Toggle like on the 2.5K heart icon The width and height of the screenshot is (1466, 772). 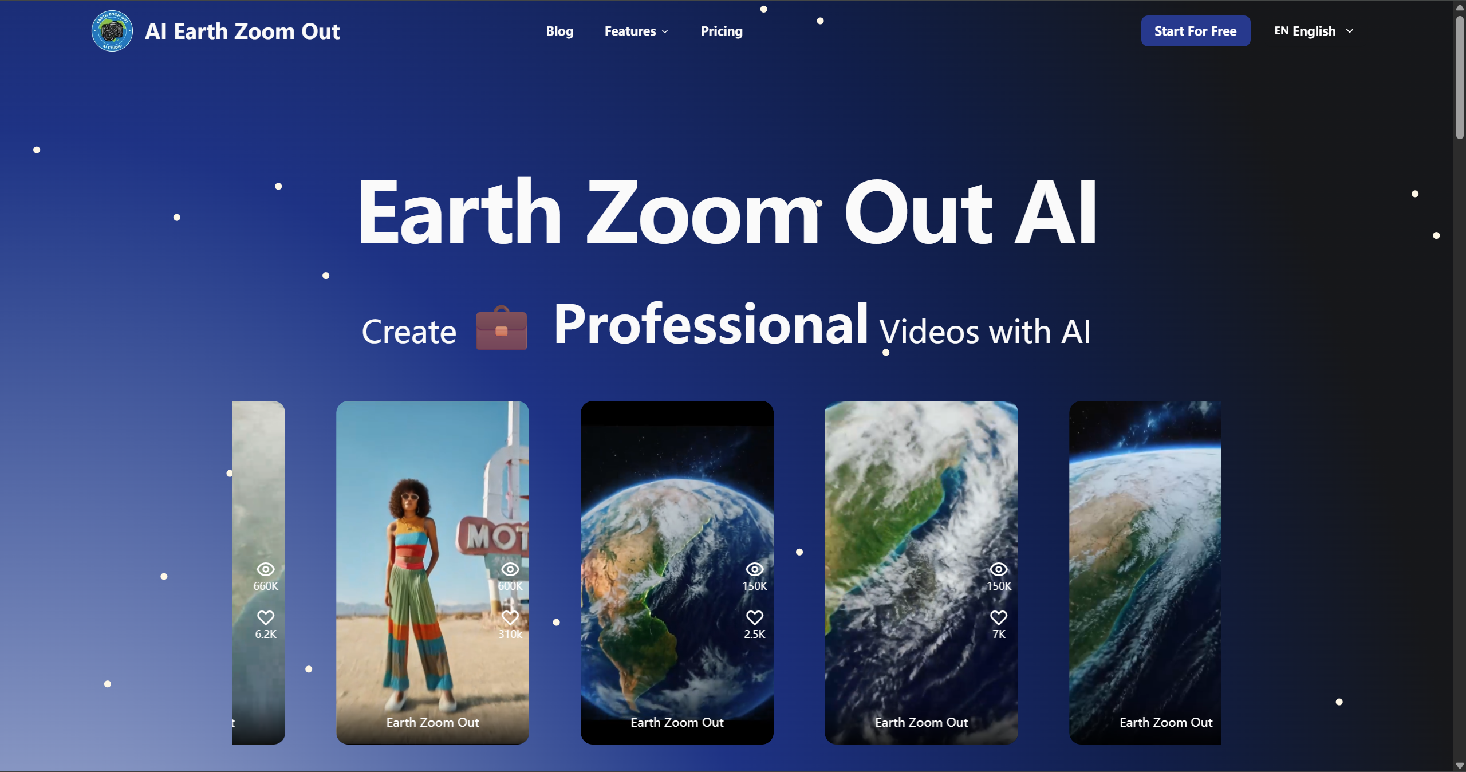(754, 617)
